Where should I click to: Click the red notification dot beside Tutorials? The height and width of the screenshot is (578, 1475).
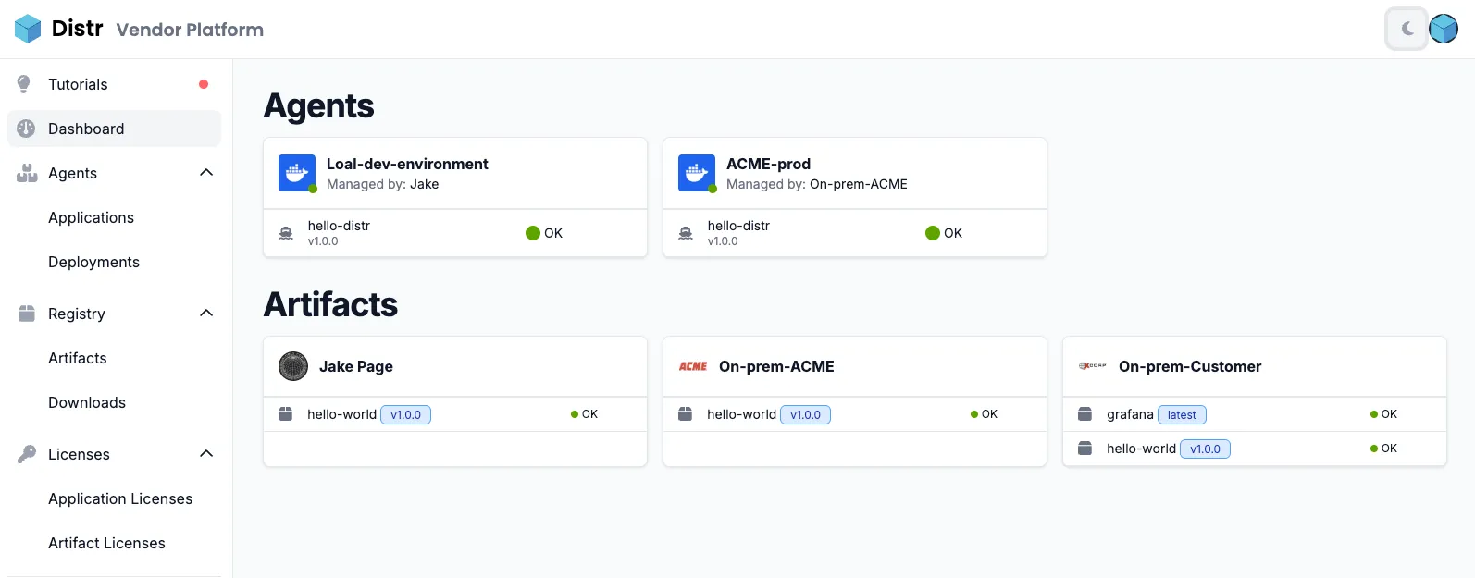point(204,84)
